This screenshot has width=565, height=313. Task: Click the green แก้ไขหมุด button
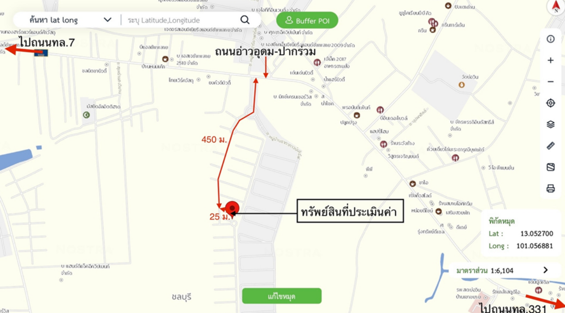pos(282,296)
